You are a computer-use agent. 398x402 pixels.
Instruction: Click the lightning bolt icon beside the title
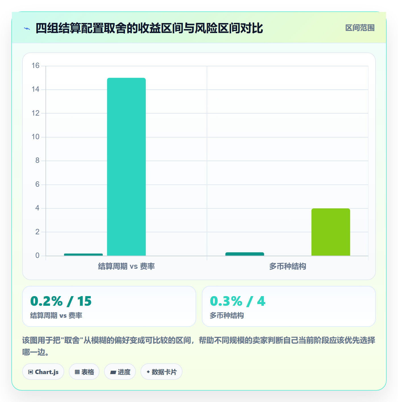(27, 28)
